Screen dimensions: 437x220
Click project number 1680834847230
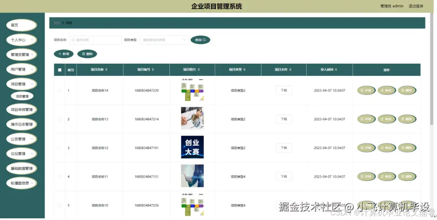click(147, 91)
